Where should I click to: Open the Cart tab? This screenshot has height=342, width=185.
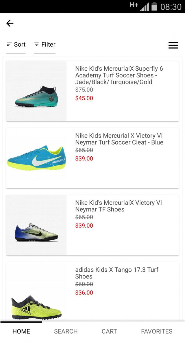(x=109, y=331)
